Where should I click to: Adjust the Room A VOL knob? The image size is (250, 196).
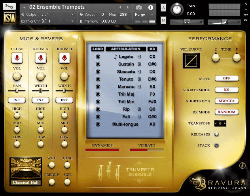click(41, 76)
